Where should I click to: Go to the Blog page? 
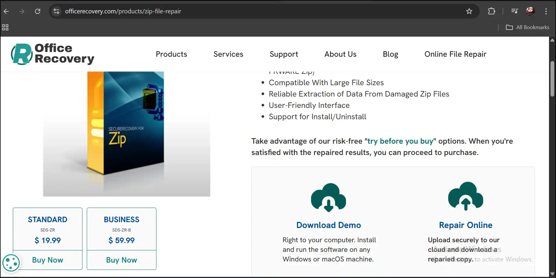tap(391, 54)
